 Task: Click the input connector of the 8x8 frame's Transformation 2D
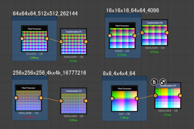155,96
